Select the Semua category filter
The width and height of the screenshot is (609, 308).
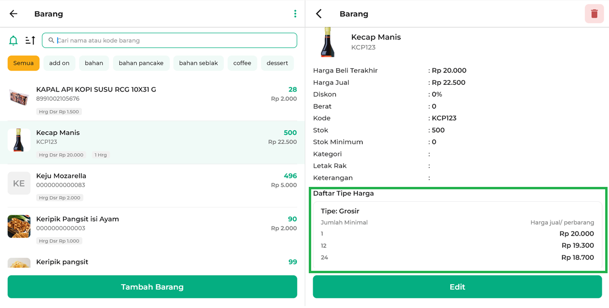[23, 63]
